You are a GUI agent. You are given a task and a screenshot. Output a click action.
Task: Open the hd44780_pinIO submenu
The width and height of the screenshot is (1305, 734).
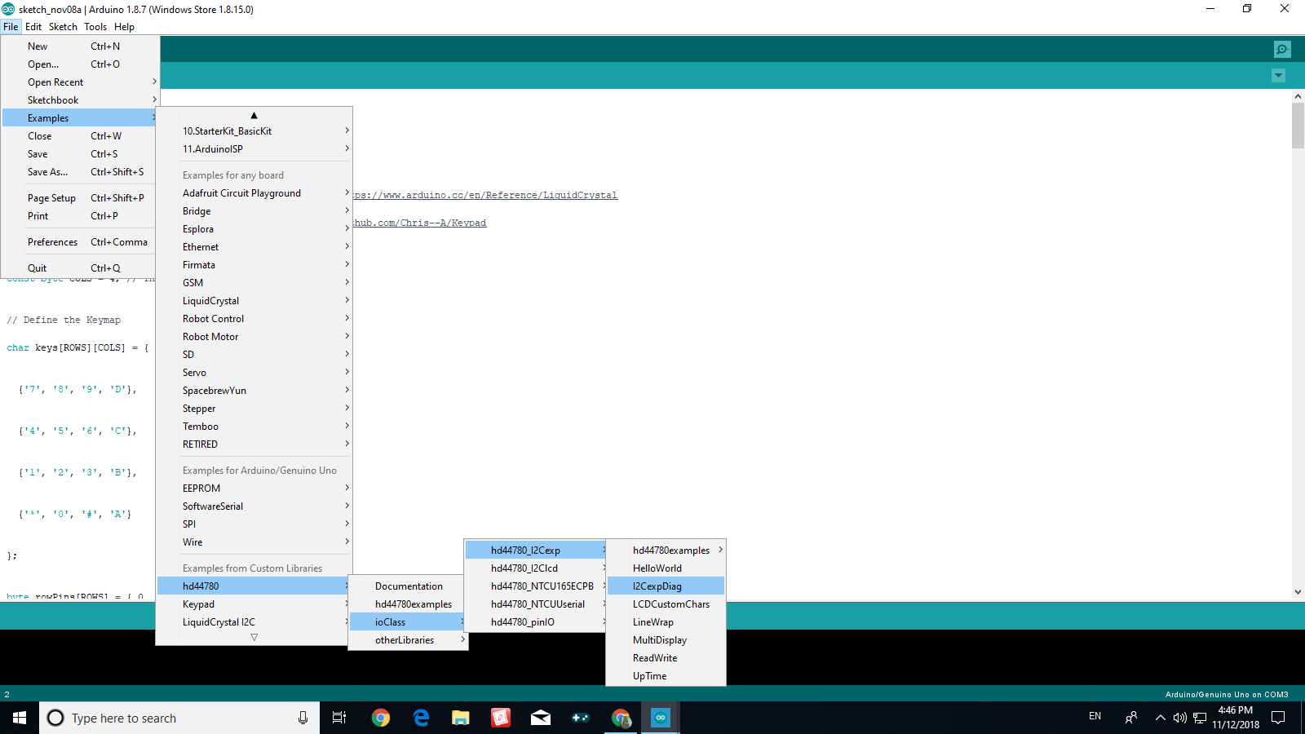(536, 622)
